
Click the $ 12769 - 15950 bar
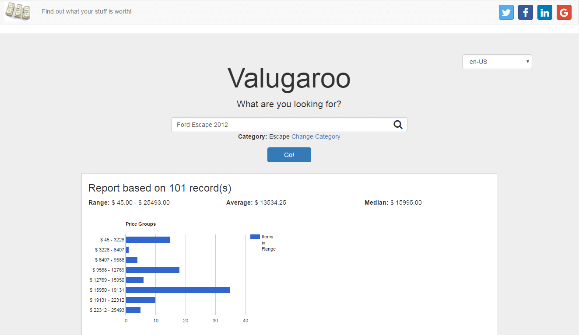[135, 280]
